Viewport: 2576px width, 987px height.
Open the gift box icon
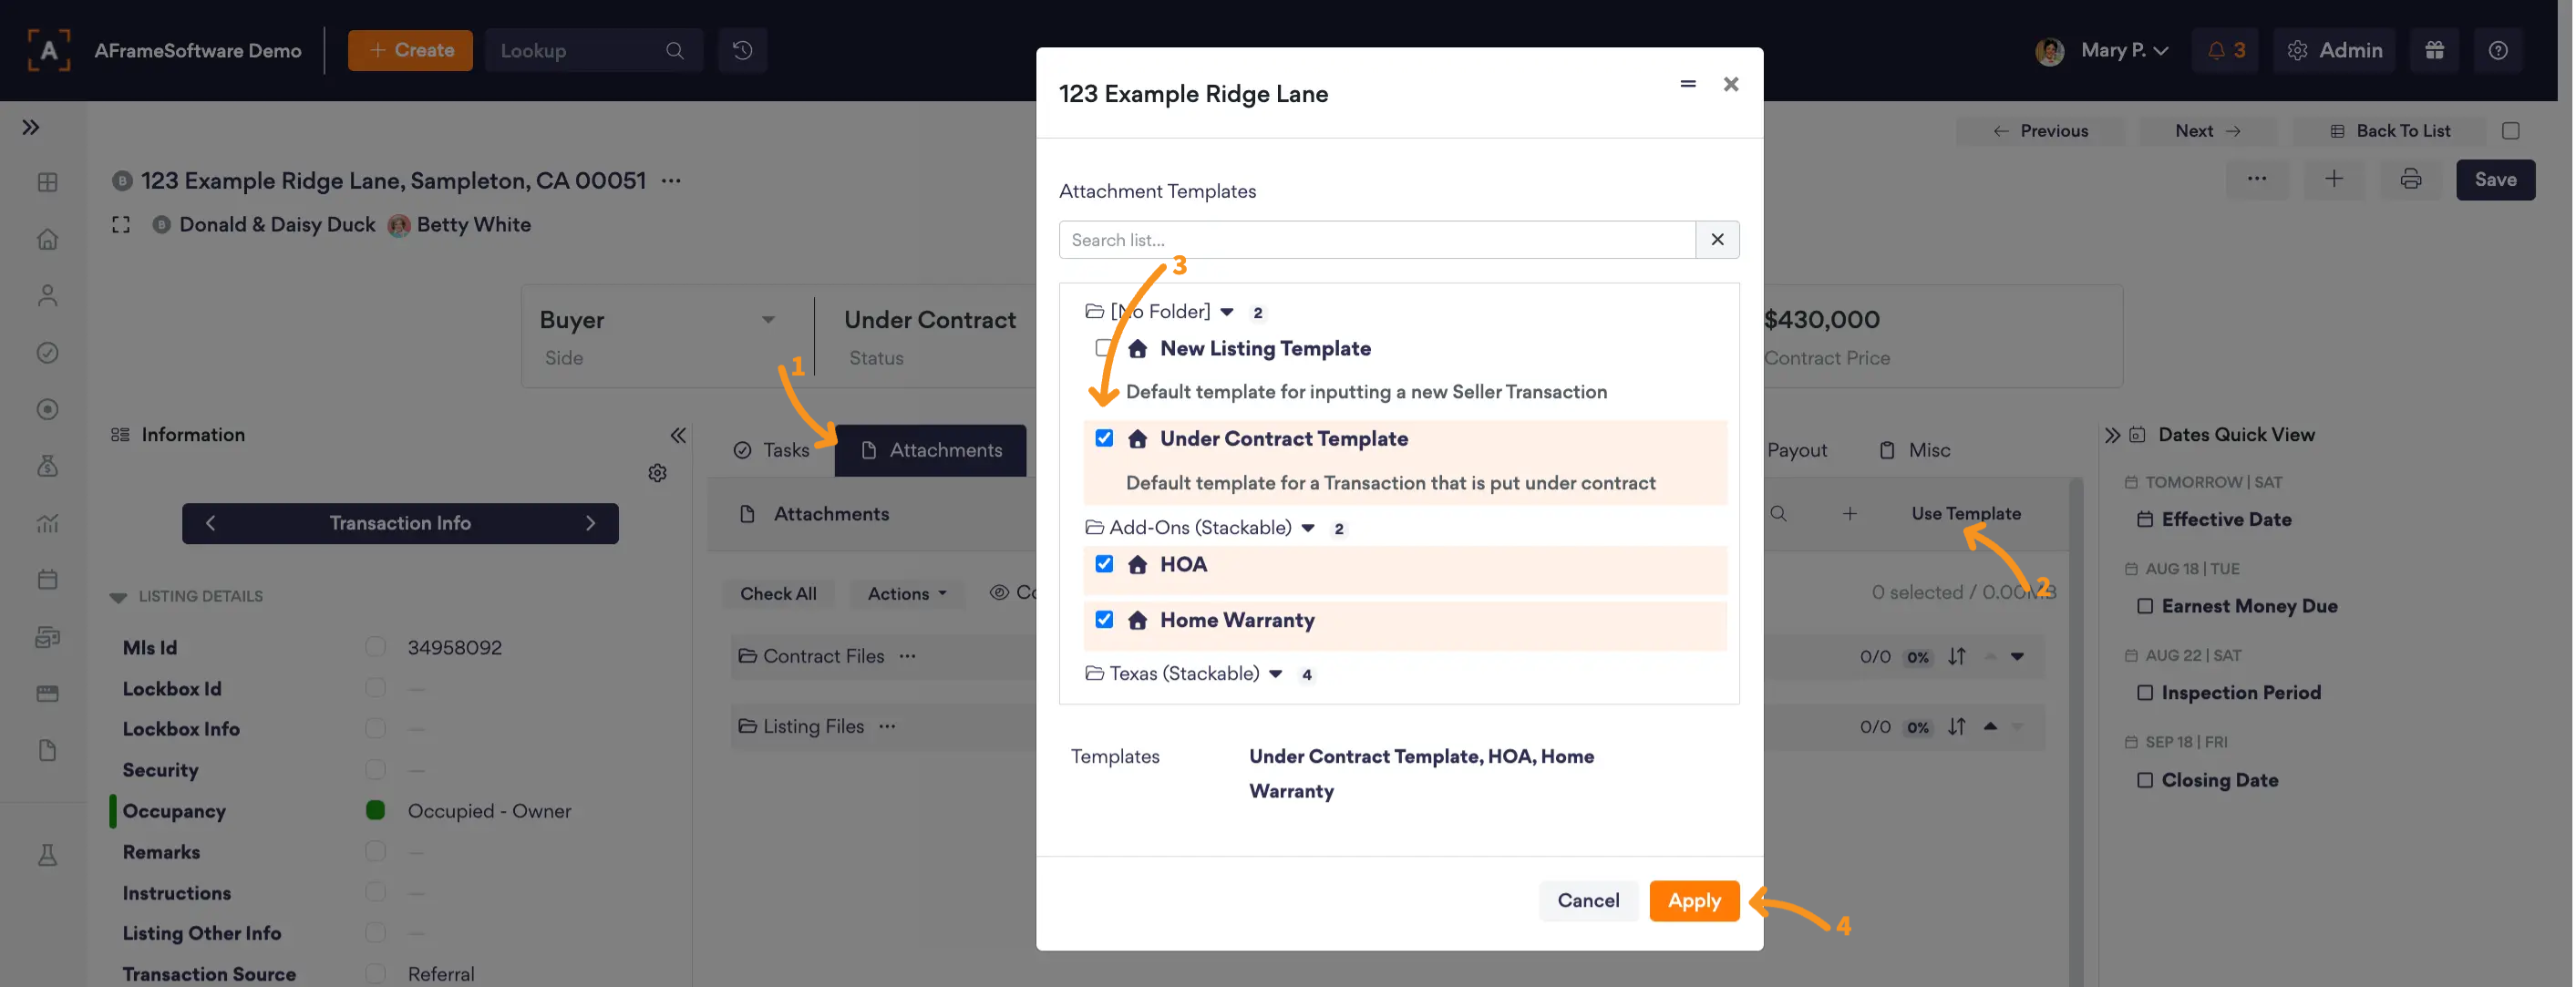click(2434, 50)
